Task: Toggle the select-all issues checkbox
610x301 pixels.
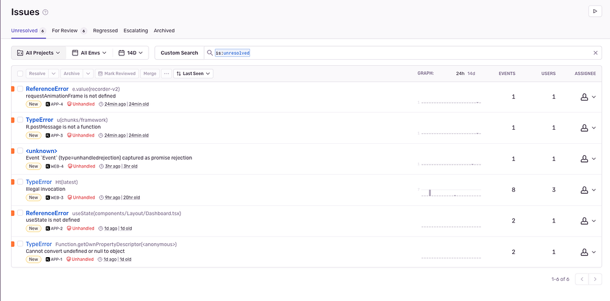Action: (x=20, y=74)
